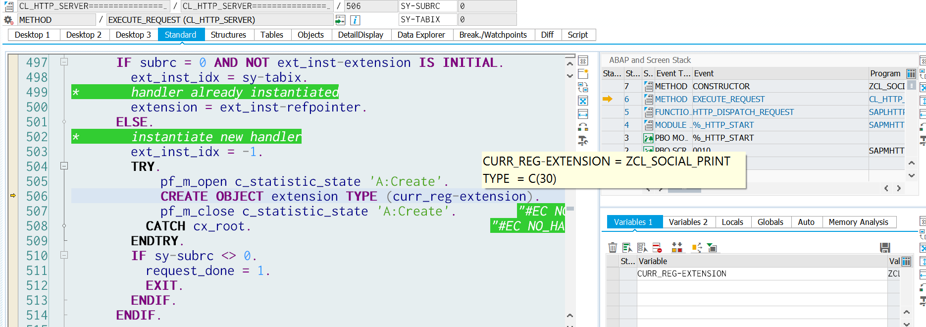
Task: Collapse the IF block at line 497
Action: (64, 62)
